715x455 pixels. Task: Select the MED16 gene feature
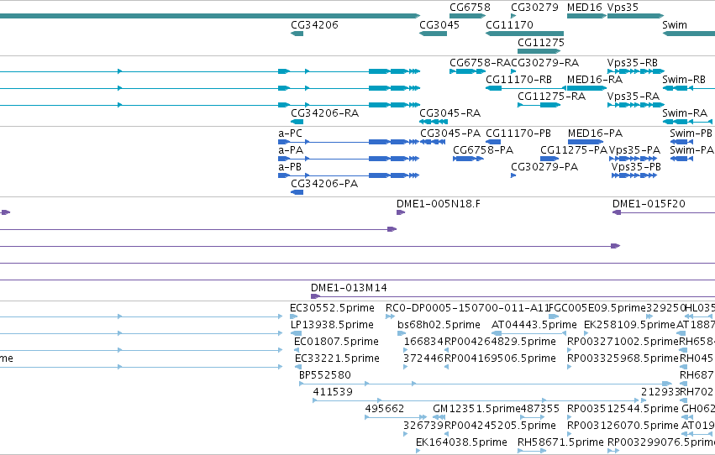[586, 16]
